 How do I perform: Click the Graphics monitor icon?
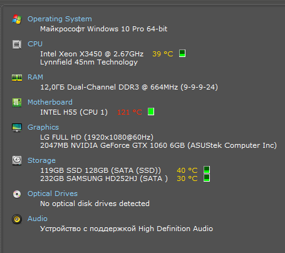click(17, 128)
